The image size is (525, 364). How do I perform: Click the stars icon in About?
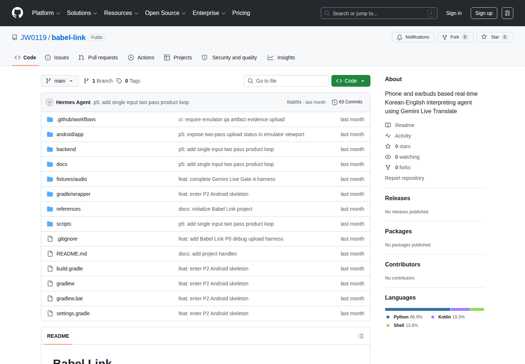[x=388, y=146]
